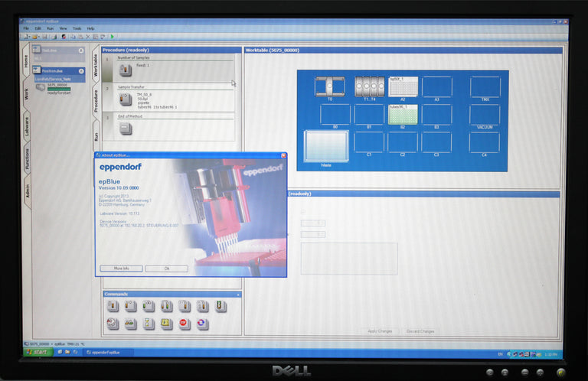Click the End of Method step icon
Viewport: 588px width, 381px height.
[x=124, y=129]
